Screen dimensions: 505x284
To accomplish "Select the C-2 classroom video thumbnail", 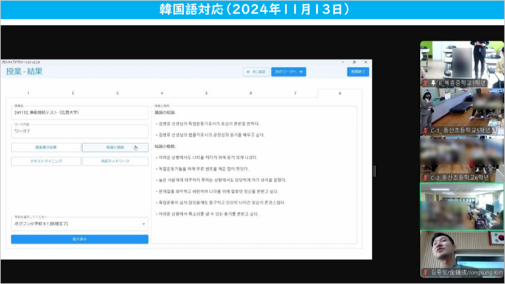I will point(462,159).
